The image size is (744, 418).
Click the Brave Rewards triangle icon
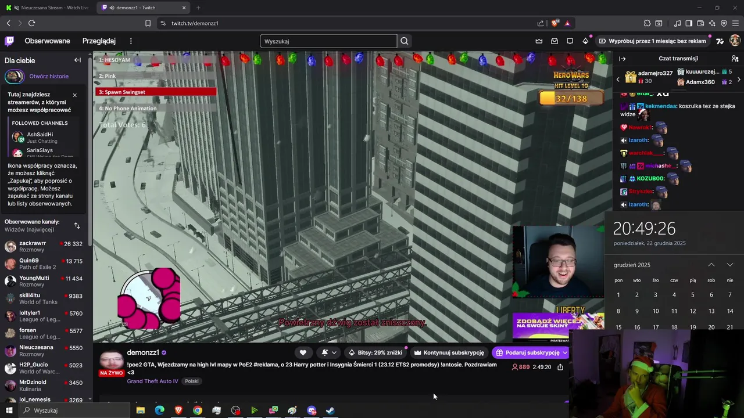(567, 23)
